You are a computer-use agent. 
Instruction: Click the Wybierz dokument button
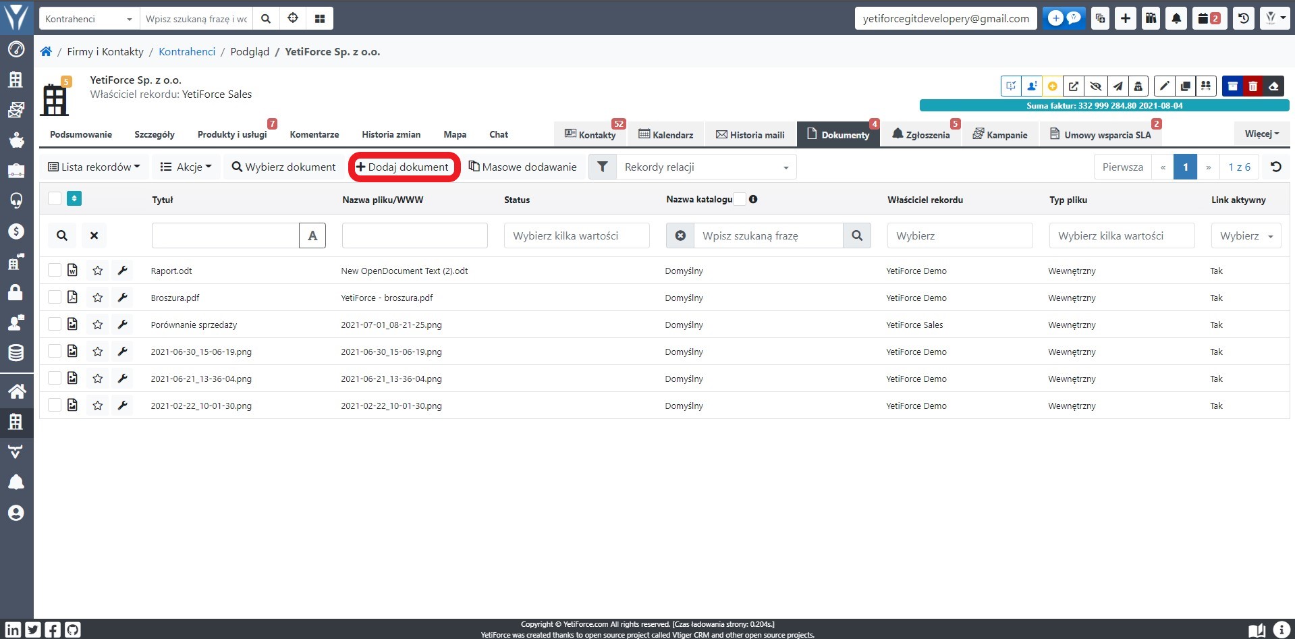click(283, 167)
